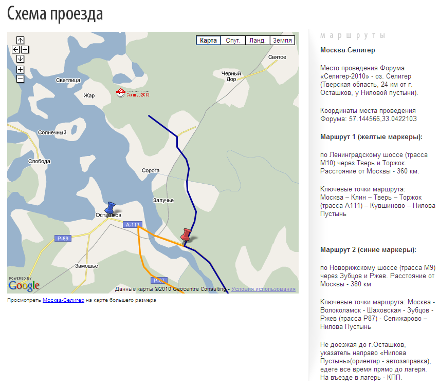Switch to Карта map view
Image resolution: width=439 pixels, height=391 pixels.
(x=208, y=40)
